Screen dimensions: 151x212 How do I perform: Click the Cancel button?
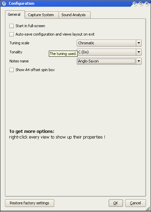click(136, 203)
